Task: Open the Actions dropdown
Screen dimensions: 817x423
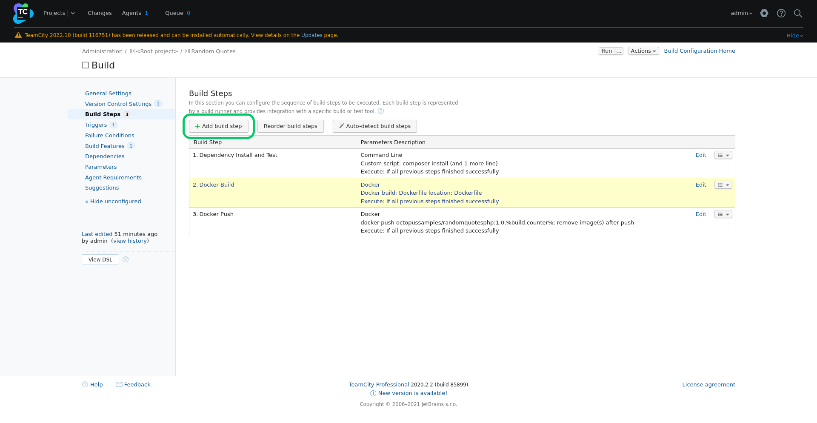Action: (643, 51)
